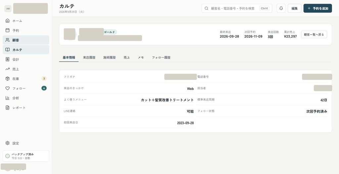Click the フォロー状態 value 次回予約済み
The height and width of the screenshot is (174, 339).
pos(317,111)
